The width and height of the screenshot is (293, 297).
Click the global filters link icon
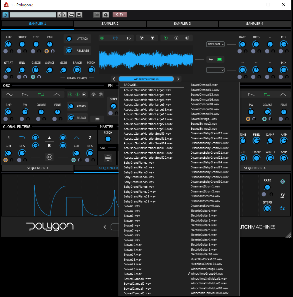click(x=49, y=157)
